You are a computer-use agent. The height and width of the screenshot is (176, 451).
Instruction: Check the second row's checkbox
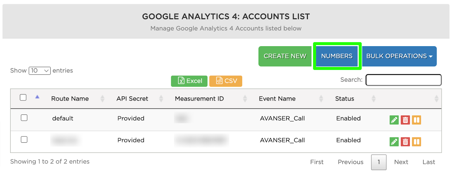pyautogui.click(x=24, y=139)
